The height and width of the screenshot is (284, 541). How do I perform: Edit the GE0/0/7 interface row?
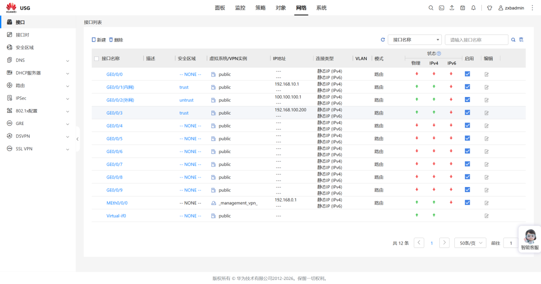[486, 164]
